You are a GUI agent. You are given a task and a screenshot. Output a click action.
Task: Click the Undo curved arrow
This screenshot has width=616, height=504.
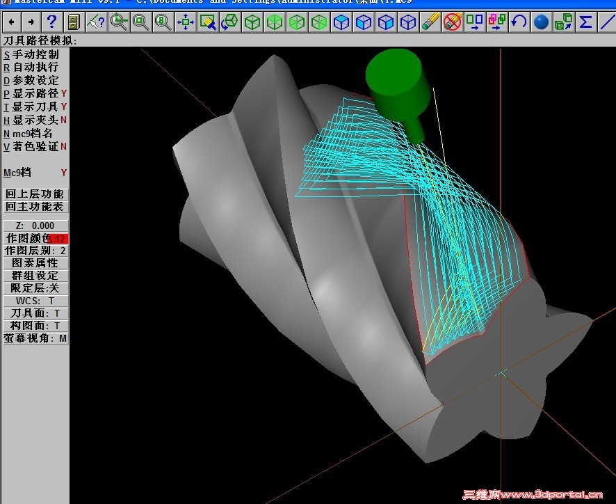click(x=519, y=22)
